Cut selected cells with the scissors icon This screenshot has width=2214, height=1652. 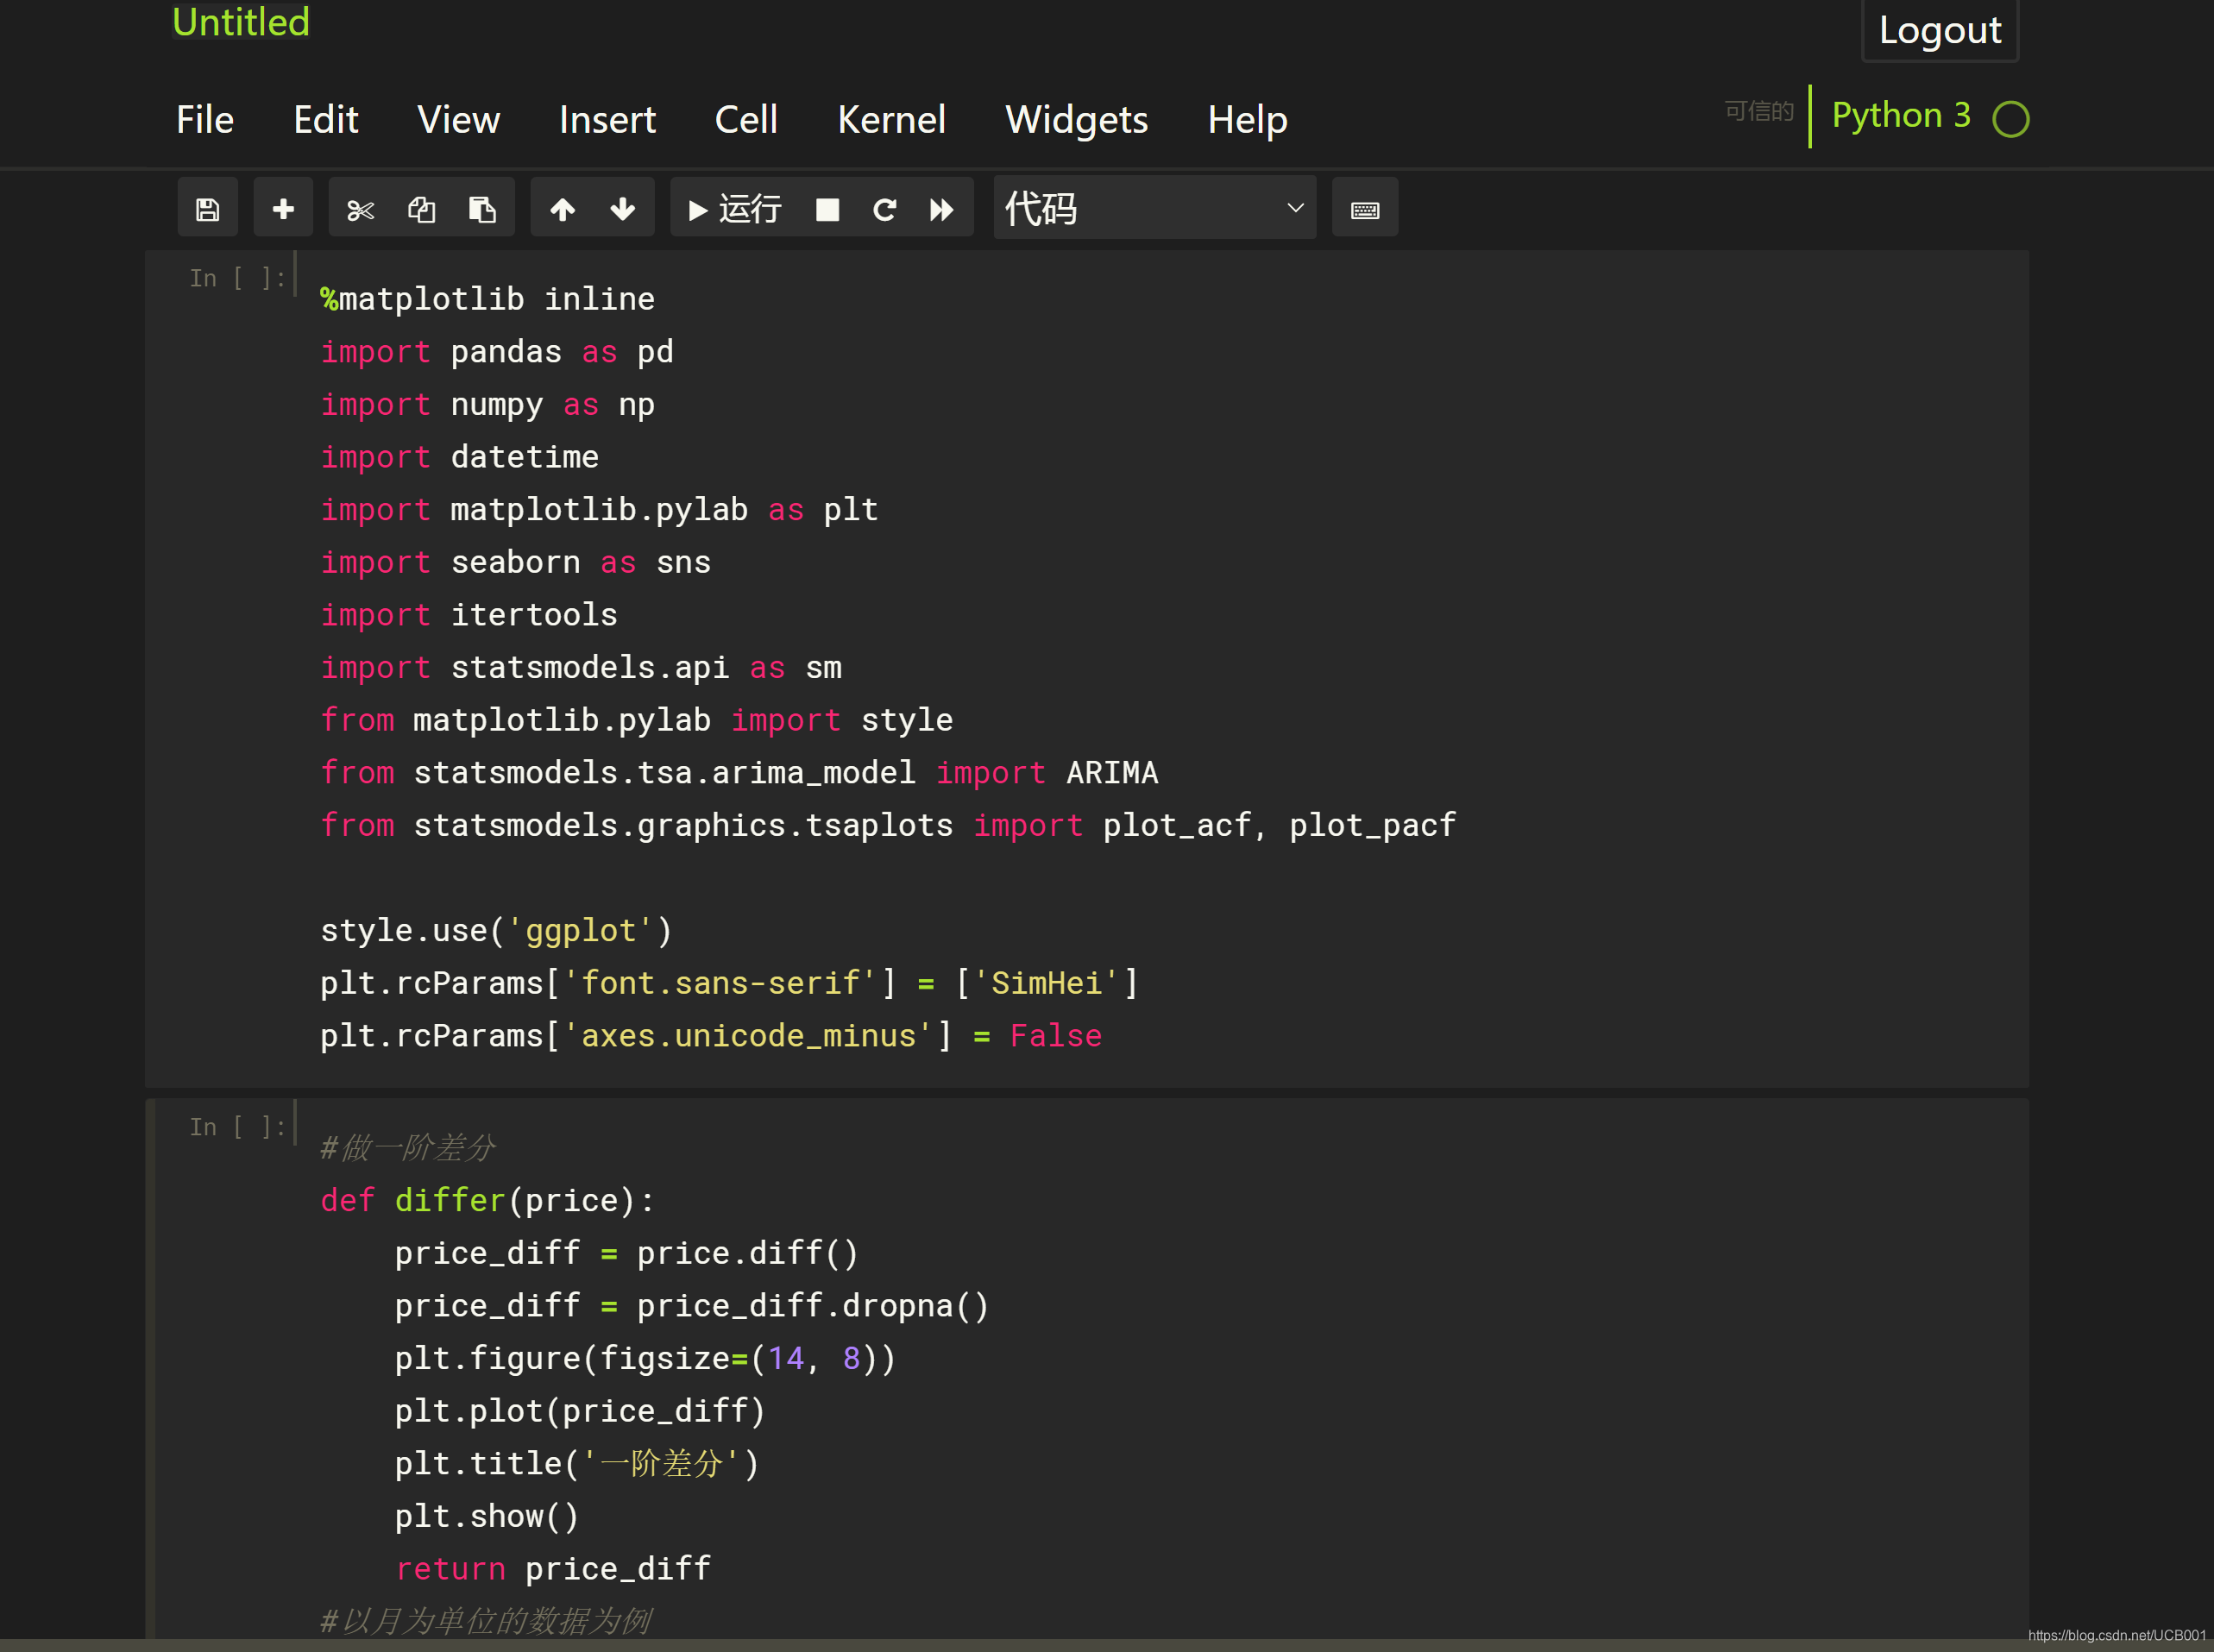360,208
